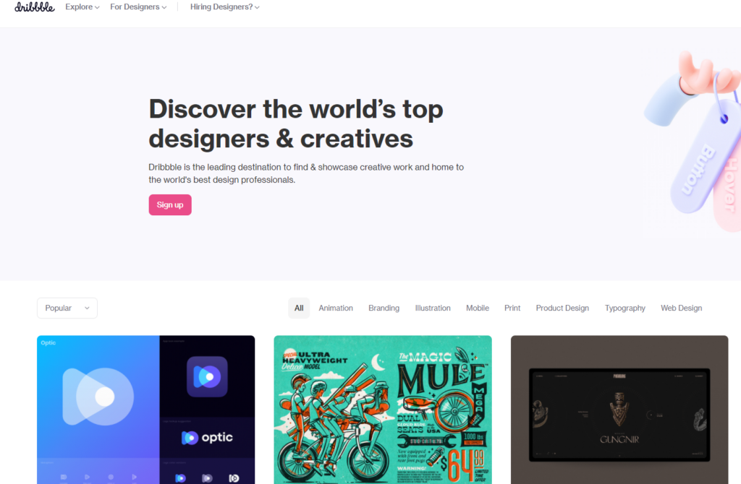Open the Product Design category
The height and width of the screenshot is (484, 741).
tap(562, 308)
